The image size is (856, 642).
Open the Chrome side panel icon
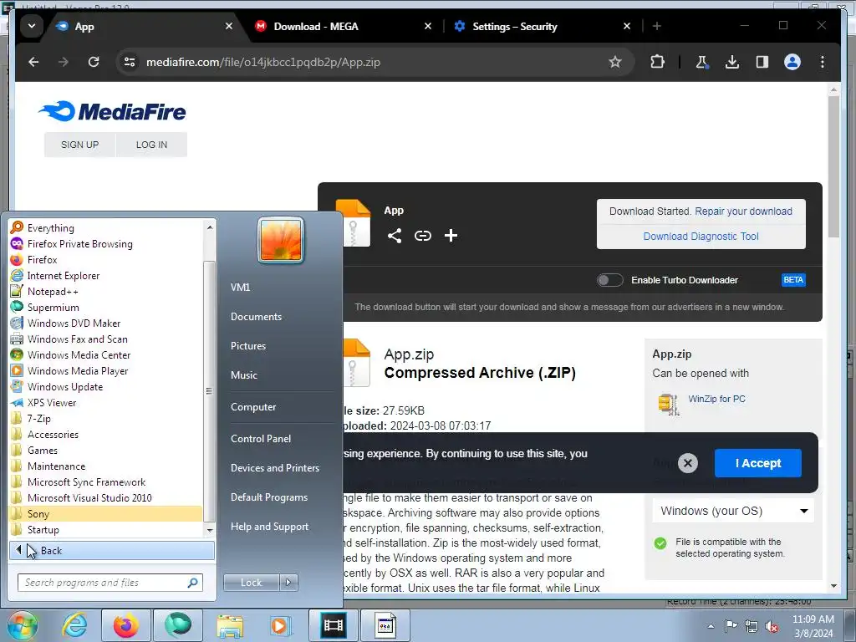click(762, 62)
